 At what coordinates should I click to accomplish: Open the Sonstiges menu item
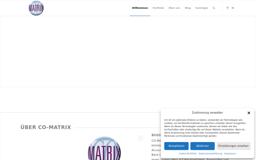202,8
